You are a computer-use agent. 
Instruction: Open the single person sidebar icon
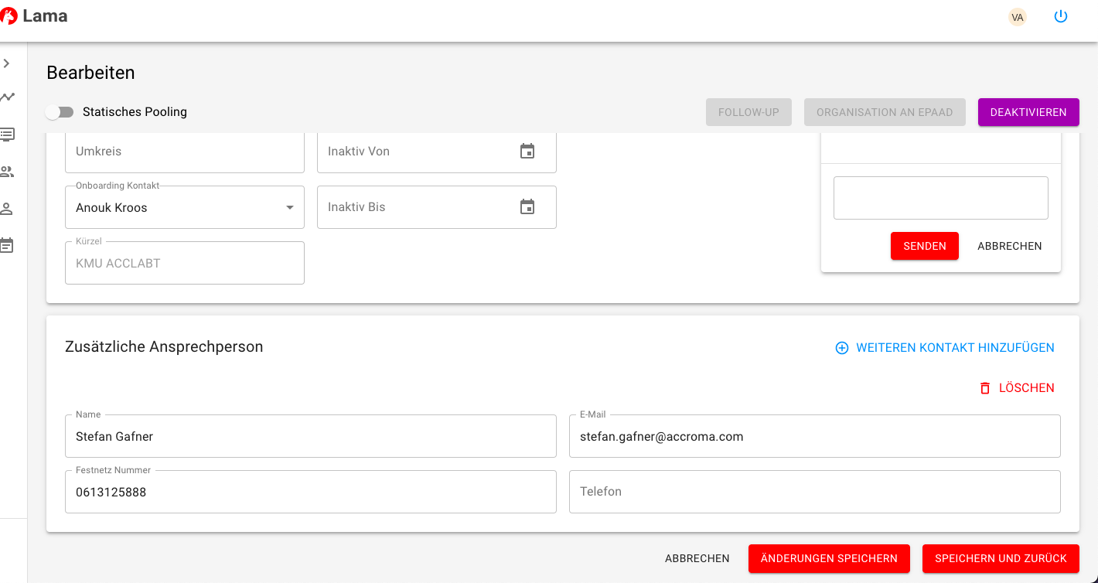click(x=7, y=209)
